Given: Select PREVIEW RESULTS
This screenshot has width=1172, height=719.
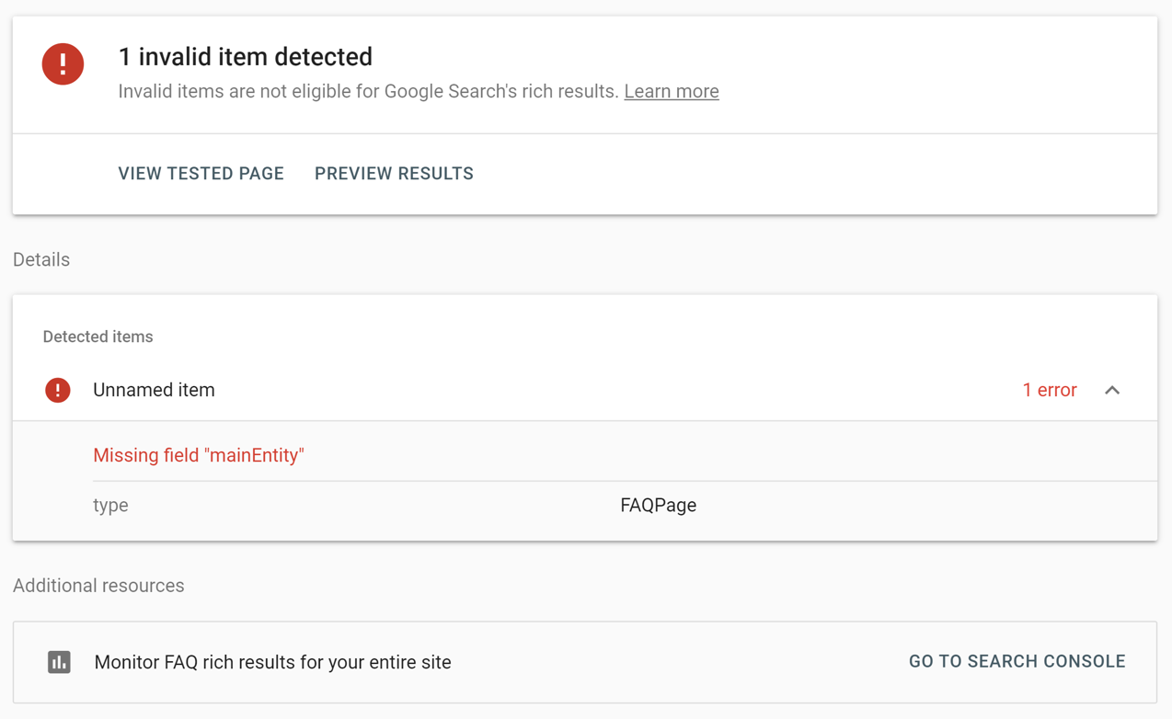Looking at the screenshot, I should coord(394,174).
